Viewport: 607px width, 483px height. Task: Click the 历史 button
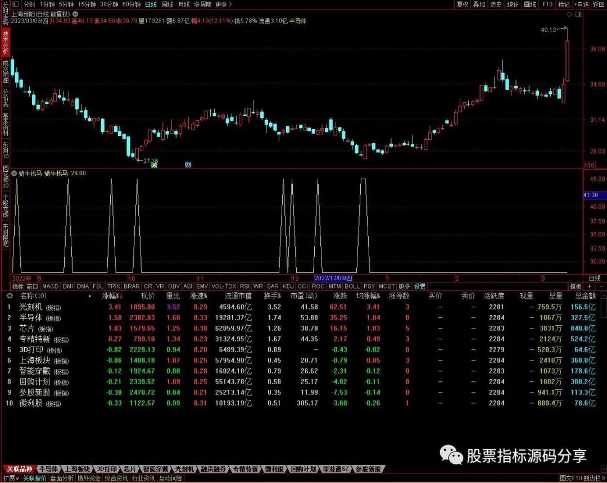[496, 4]
